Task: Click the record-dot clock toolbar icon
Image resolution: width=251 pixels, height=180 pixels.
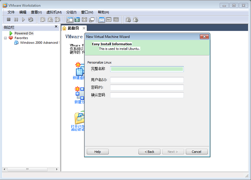Action: [128, 20]
